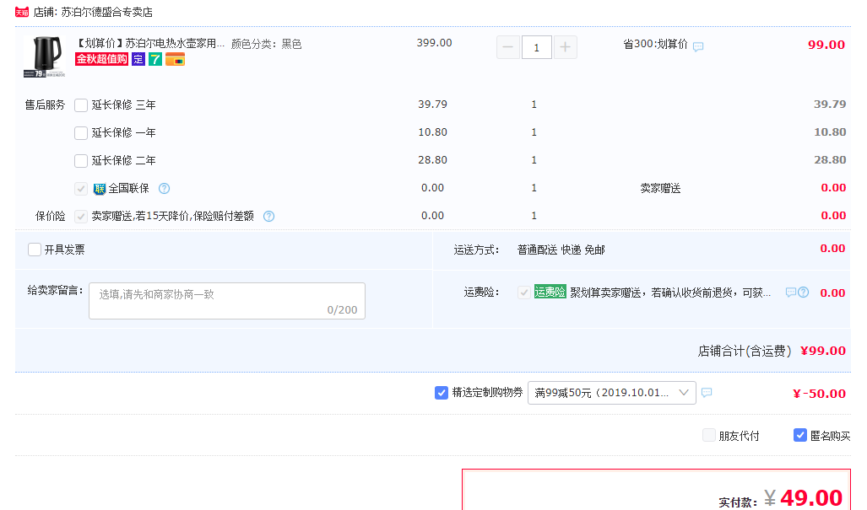This screenshot has width=867, height=510.
Task: Click the 给卖家留言 message text box
Action: [x=227, y=301]
